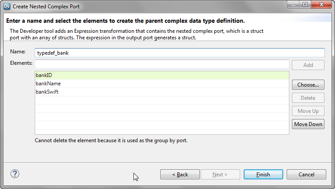The image size is (335, 189).
Task: Cancel the dialog
Action: tap(306, 175)
